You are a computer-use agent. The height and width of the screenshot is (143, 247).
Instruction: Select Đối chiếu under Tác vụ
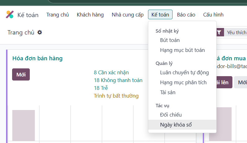click(x=182, y=115)
